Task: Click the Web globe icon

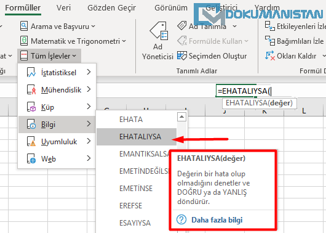Action: coord(31,158)
